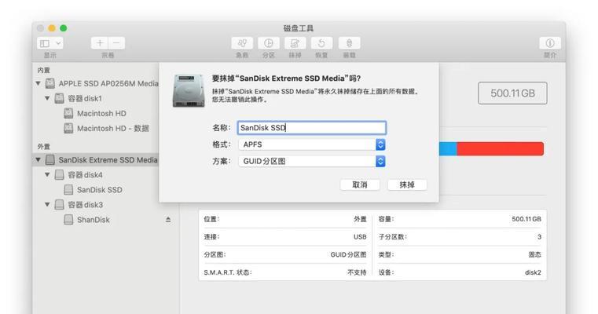Click the 不支持 S.M.A.R.T. status value
Viewport: 598px width, 314px height.
pyautogui.click(x=357, y=272)
